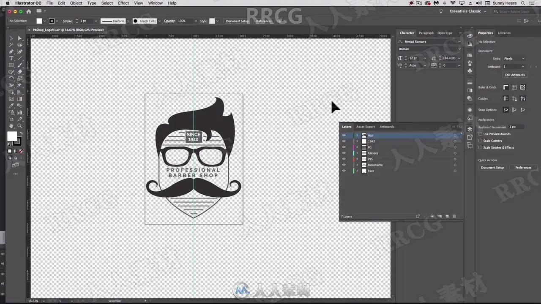Select the Zoom tool magnifier
This screenshot has width=541, height=304.
point(19,126)
